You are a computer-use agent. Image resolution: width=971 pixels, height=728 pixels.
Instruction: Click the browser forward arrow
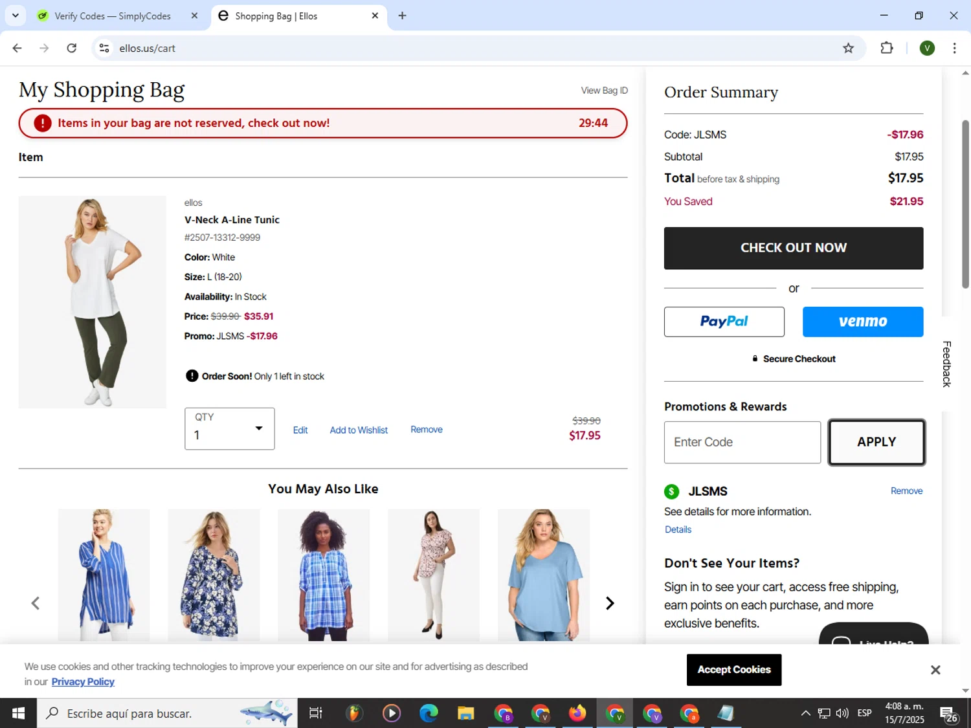click(44, 48)
